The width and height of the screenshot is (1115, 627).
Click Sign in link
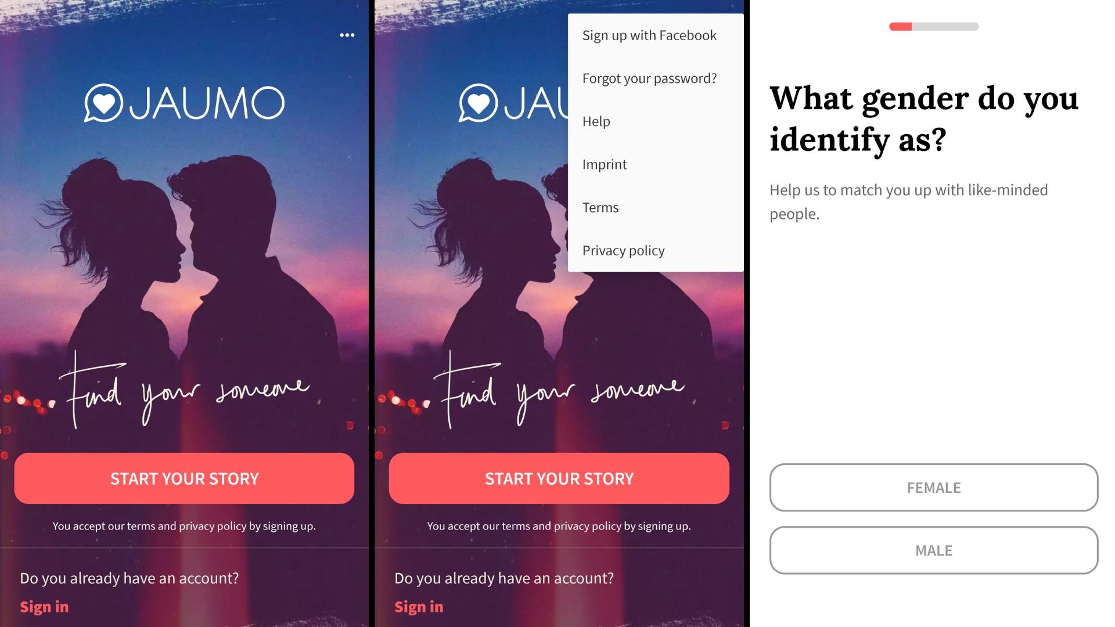coord(44,606)
